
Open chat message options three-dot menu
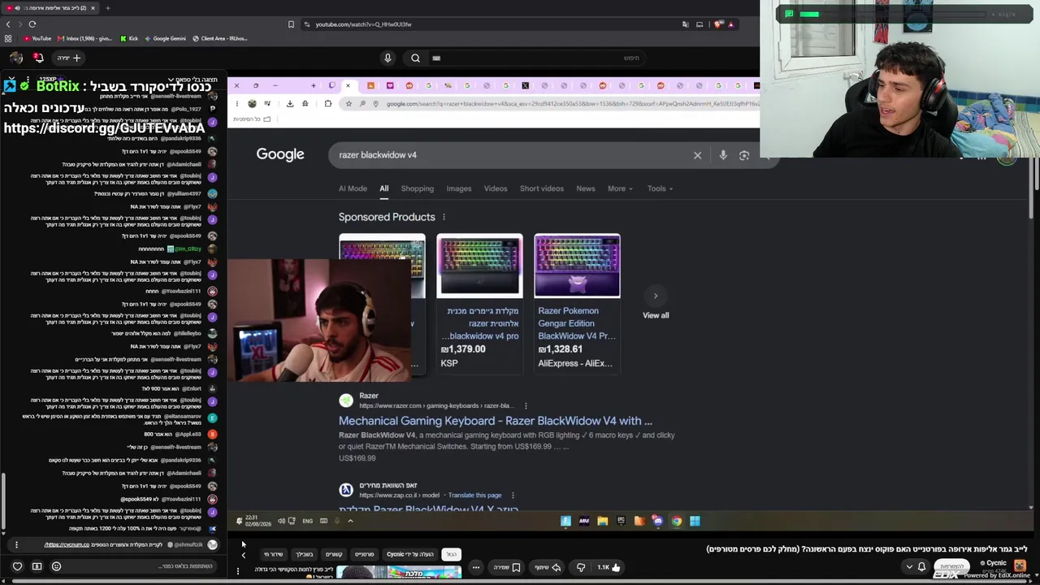coord(16,544)
